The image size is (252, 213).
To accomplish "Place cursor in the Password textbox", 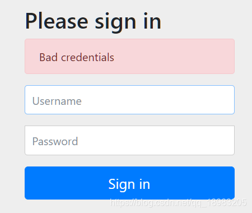I will pos(129,140).
